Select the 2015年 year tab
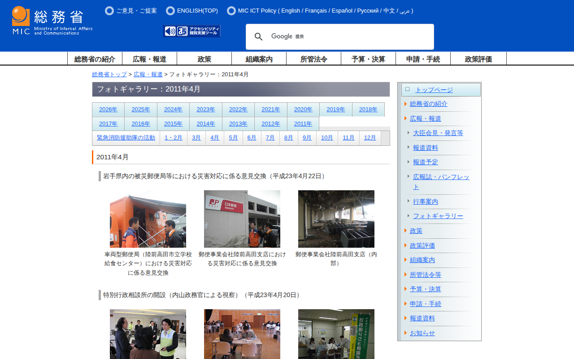The height and width of the screenshot is (359, 574). coord(173,124)
